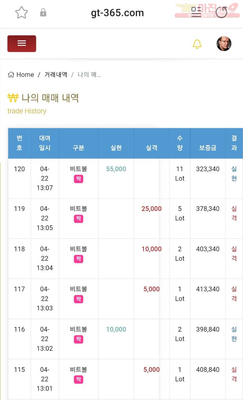Select the 55,000 realized amount

pos(116,169)
